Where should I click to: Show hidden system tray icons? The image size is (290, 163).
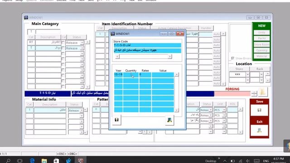click(225, 161)
